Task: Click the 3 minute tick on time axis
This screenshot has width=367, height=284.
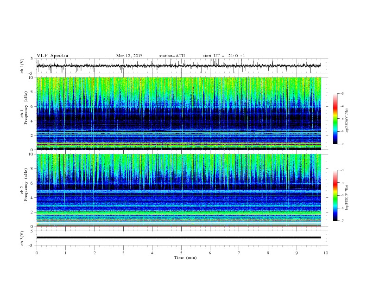Action: (123, 253)
